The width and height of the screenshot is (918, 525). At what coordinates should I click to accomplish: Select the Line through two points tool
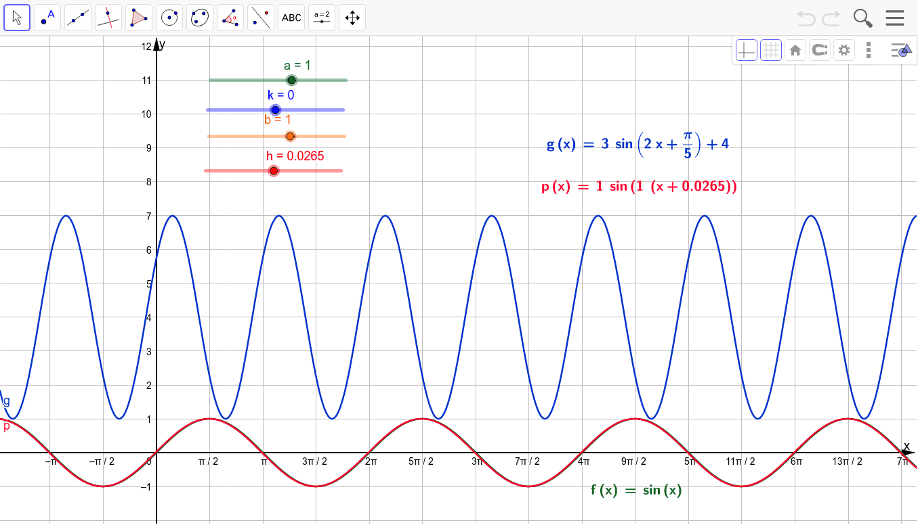click(x=78, y=18)
